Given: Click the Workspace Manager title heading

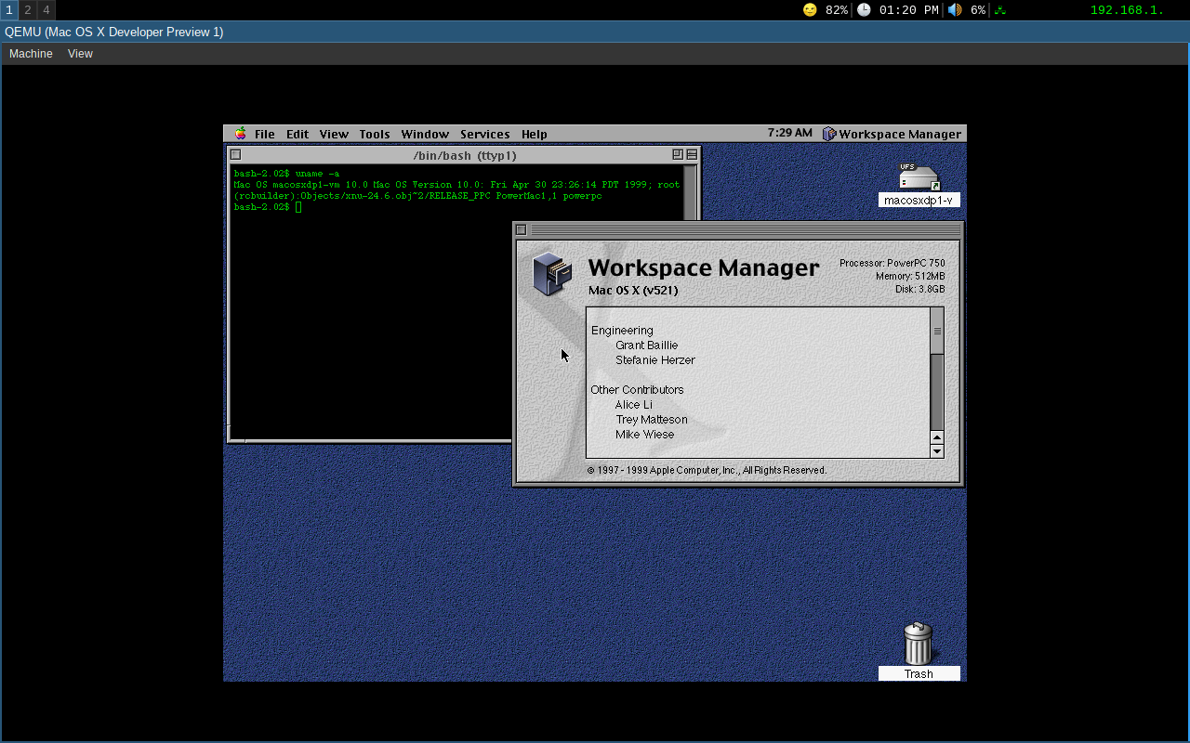Looking at the screenshot, I should (x=704, y=267).
